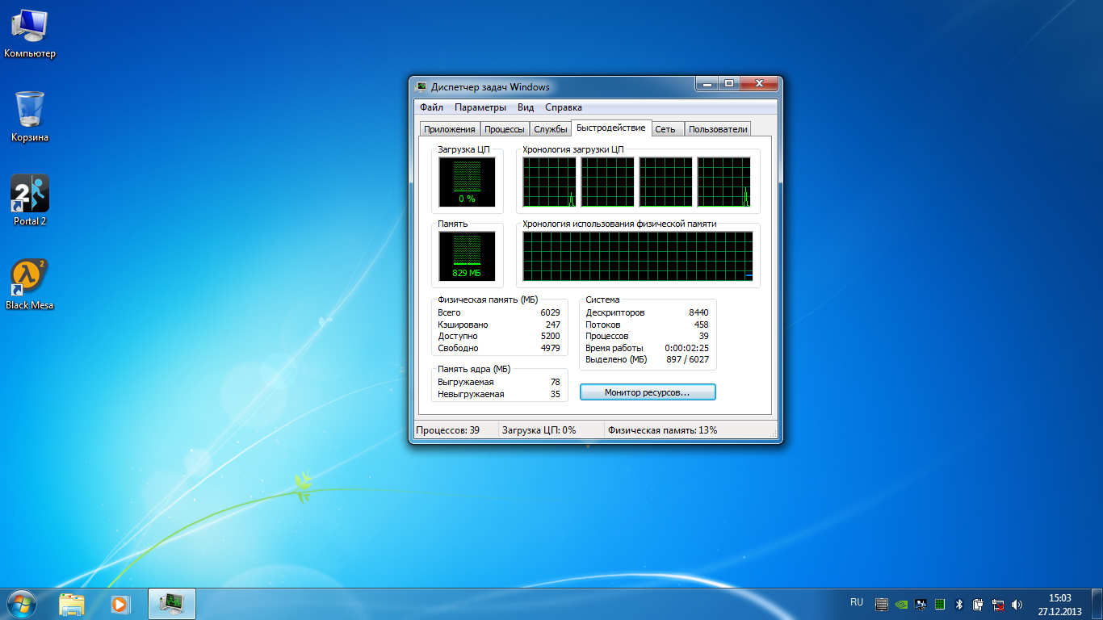Viewport: 1103px width, 620px height.
Task: Open the Вид menu
Action: (526, 107)
